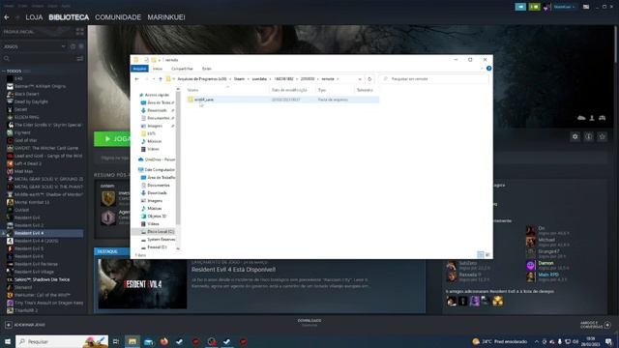This screenshot has height=348, width=619.
Task: Open Explorer's recent locations dropdown arrow
Action: pos(154,79)
